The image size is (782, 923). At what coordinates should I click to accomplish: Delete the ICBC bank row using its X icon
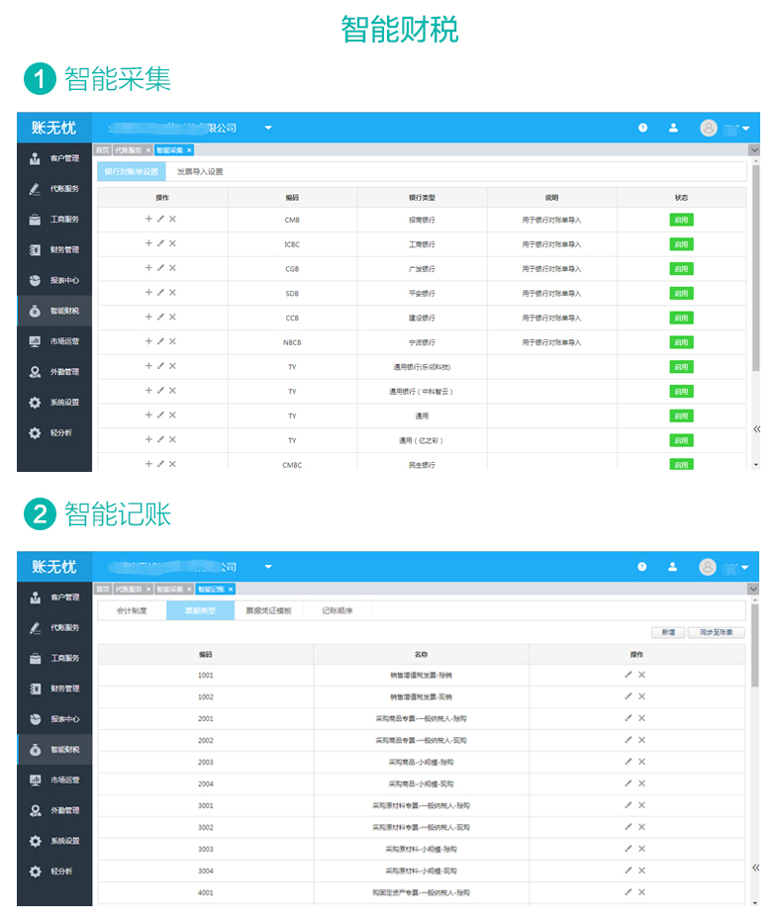(172, 243)
